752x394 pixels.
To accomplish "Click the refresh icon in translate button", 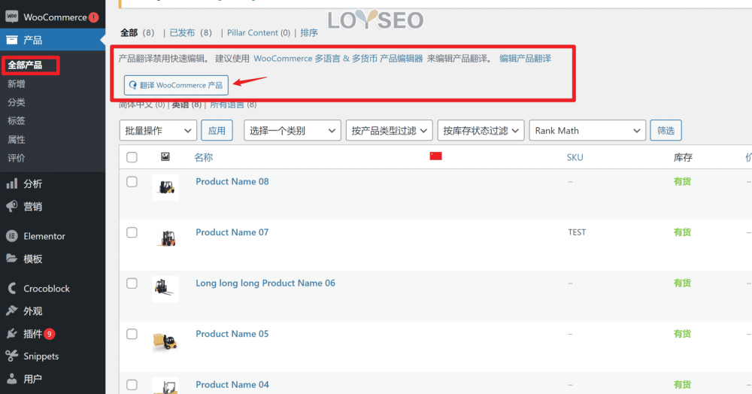I will (133, 85).
